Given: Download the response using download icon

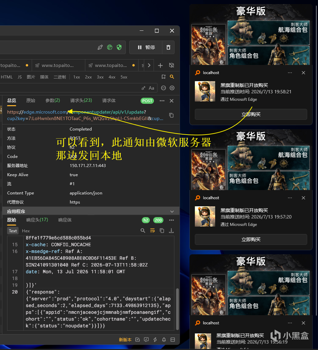Looking at the screenshot, I should coord(171,231).
